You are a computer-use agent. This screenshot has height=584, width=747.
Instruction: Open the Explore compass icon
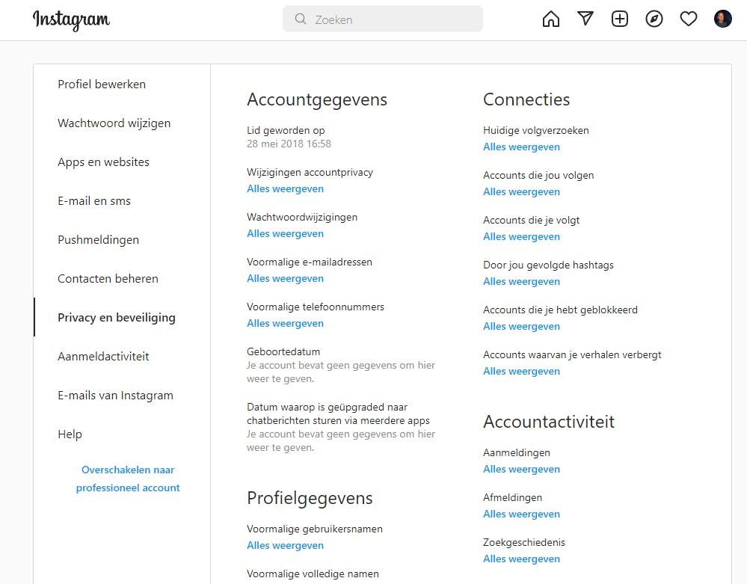click(654, 19)
